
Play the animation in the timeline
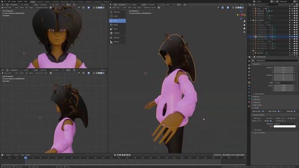[125, 155]
